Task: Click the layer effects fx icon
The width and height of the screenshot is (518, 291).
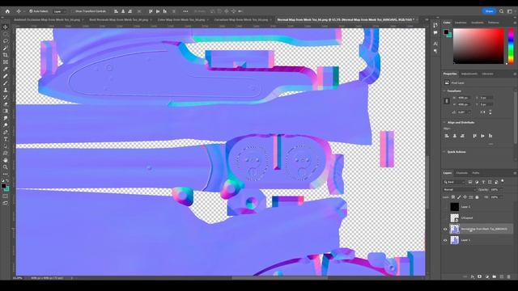Action: (x=473, y=276)
